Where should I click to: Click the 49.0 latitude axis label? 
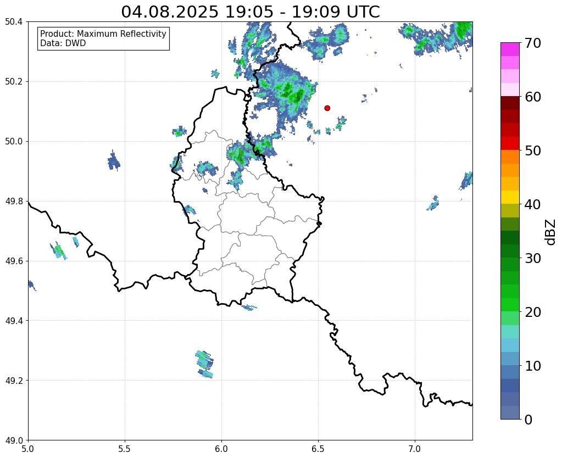pos(14,440)
